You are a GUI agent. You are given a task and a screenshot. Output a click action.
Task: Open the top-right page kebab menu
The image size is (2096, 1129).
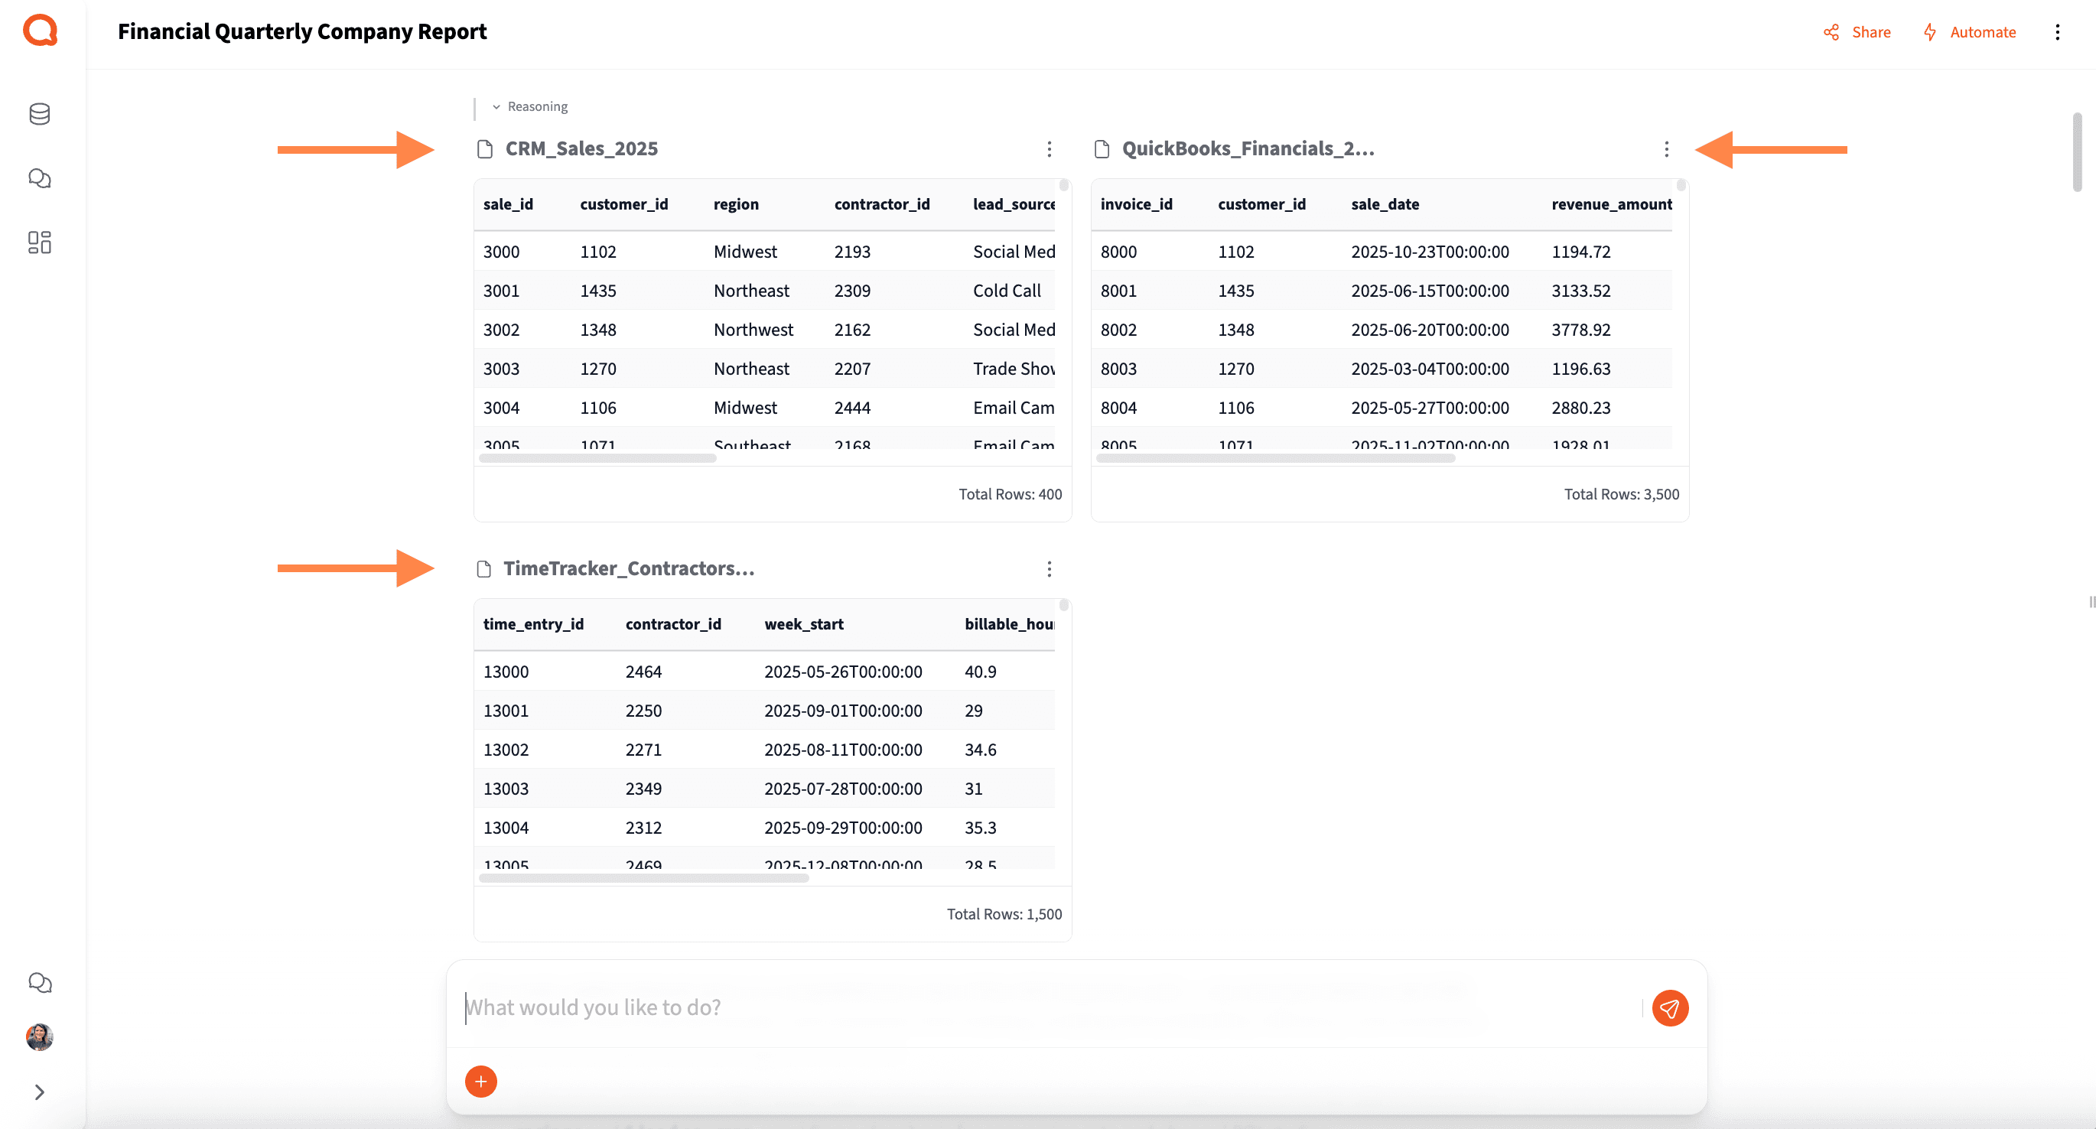tap(2057, 33)
